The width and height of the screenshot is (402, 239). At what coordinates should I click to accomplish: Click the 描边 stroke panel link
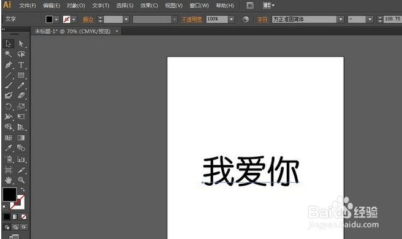coord(88,19)
